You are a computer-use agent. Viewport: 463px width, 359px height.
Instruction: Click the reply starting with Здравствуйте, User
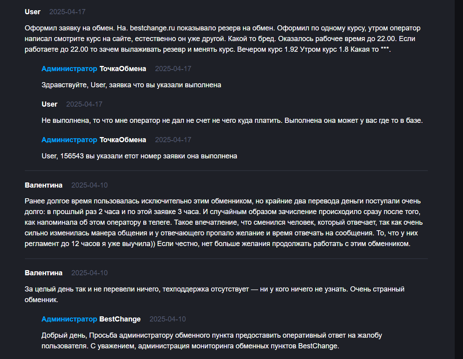click(x=131, y=85)
